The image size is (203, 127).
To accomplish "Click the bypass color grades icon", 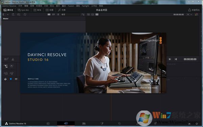I will (196, 14).
